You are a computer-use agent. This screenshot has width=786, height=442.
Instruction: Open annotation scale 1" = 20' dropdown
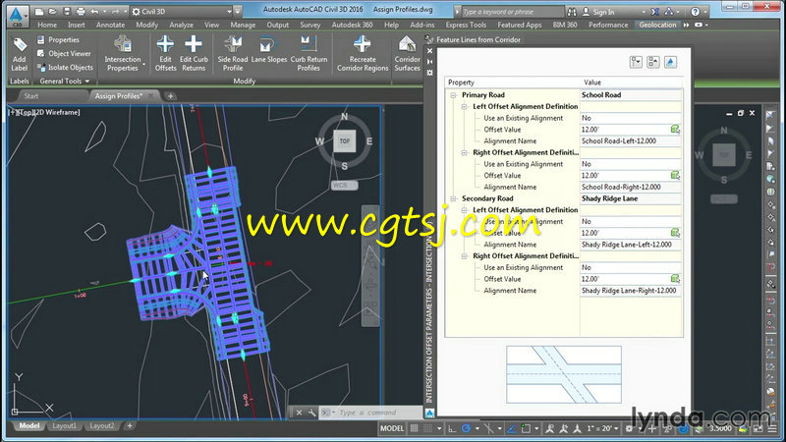point(602,428)
